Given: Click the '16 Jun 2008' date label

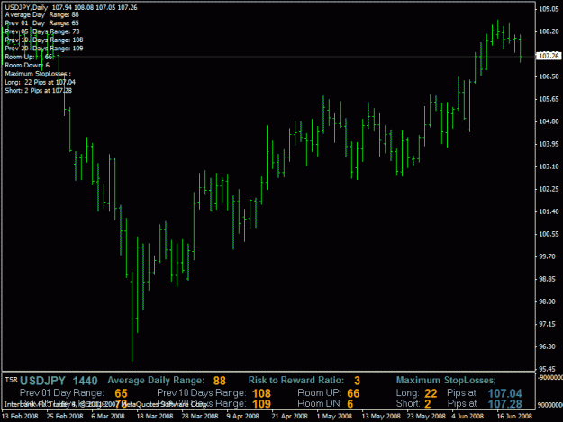Looking at the screenshot, I should (514, 416).
